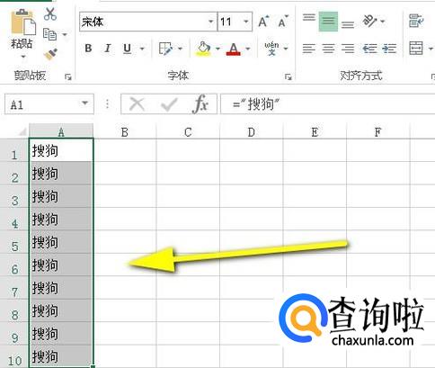Select row 5 header
Screen dimensions: 435x368
coord(14,247)
